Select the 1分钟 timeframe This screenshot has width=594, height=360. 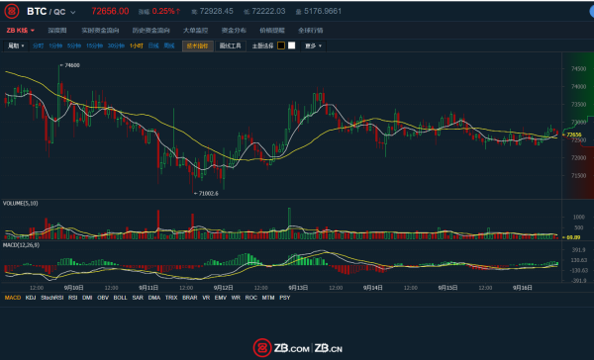tap(55, 45)
